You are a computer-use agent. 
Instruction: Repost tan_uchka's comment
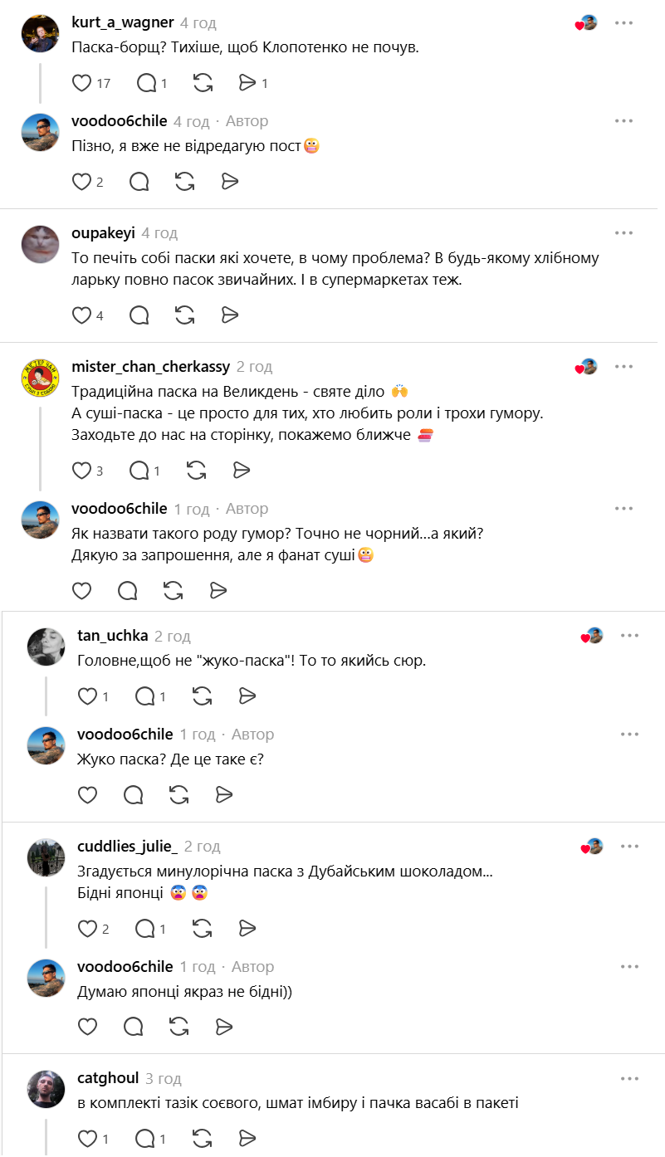coord(202,696)
